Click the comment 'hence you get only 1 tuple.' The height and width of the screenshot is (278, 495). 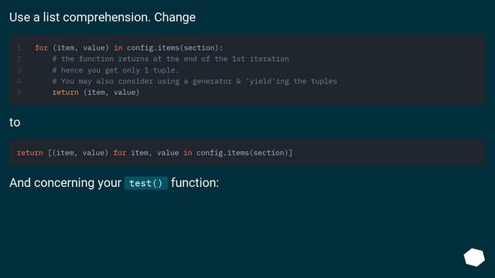click(115, 70)
